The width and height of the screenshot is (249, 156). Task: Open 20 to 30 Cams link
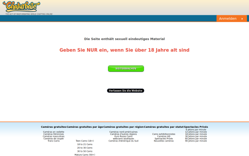(x=85, y=148)
